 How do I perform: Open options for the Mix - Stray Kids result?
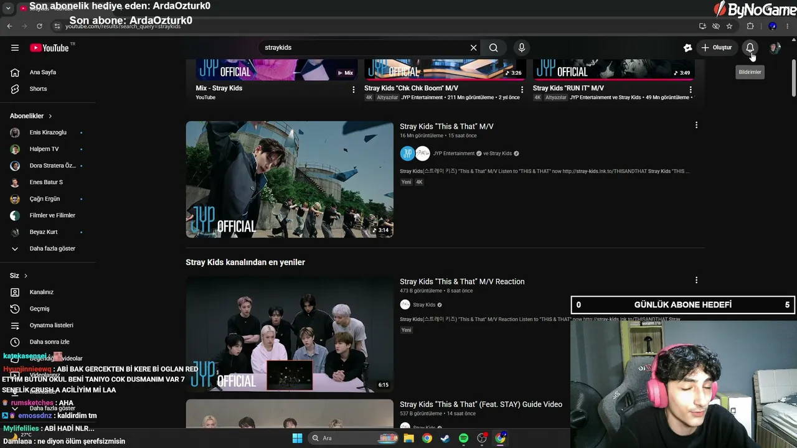click(354, 90)
